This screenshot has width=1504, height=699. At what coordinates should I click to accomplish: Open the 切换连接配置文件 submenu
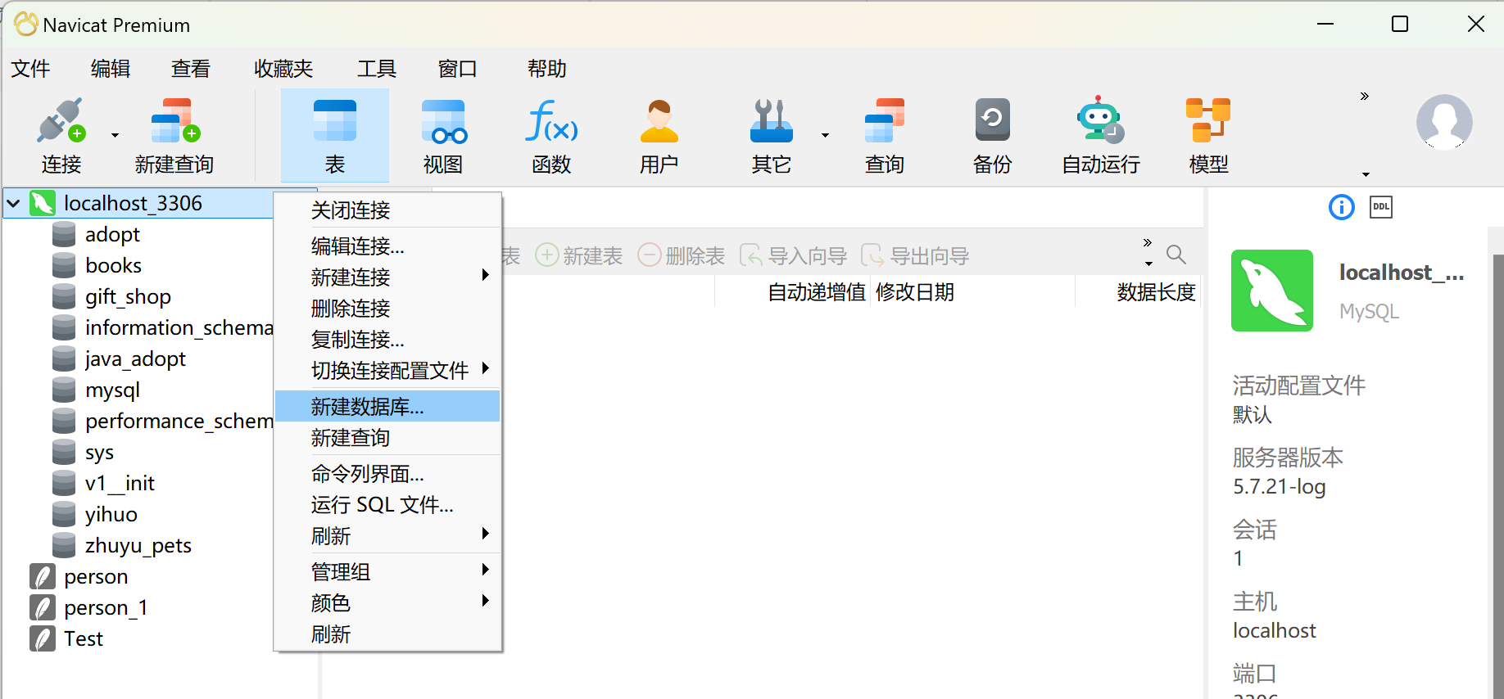387,371
